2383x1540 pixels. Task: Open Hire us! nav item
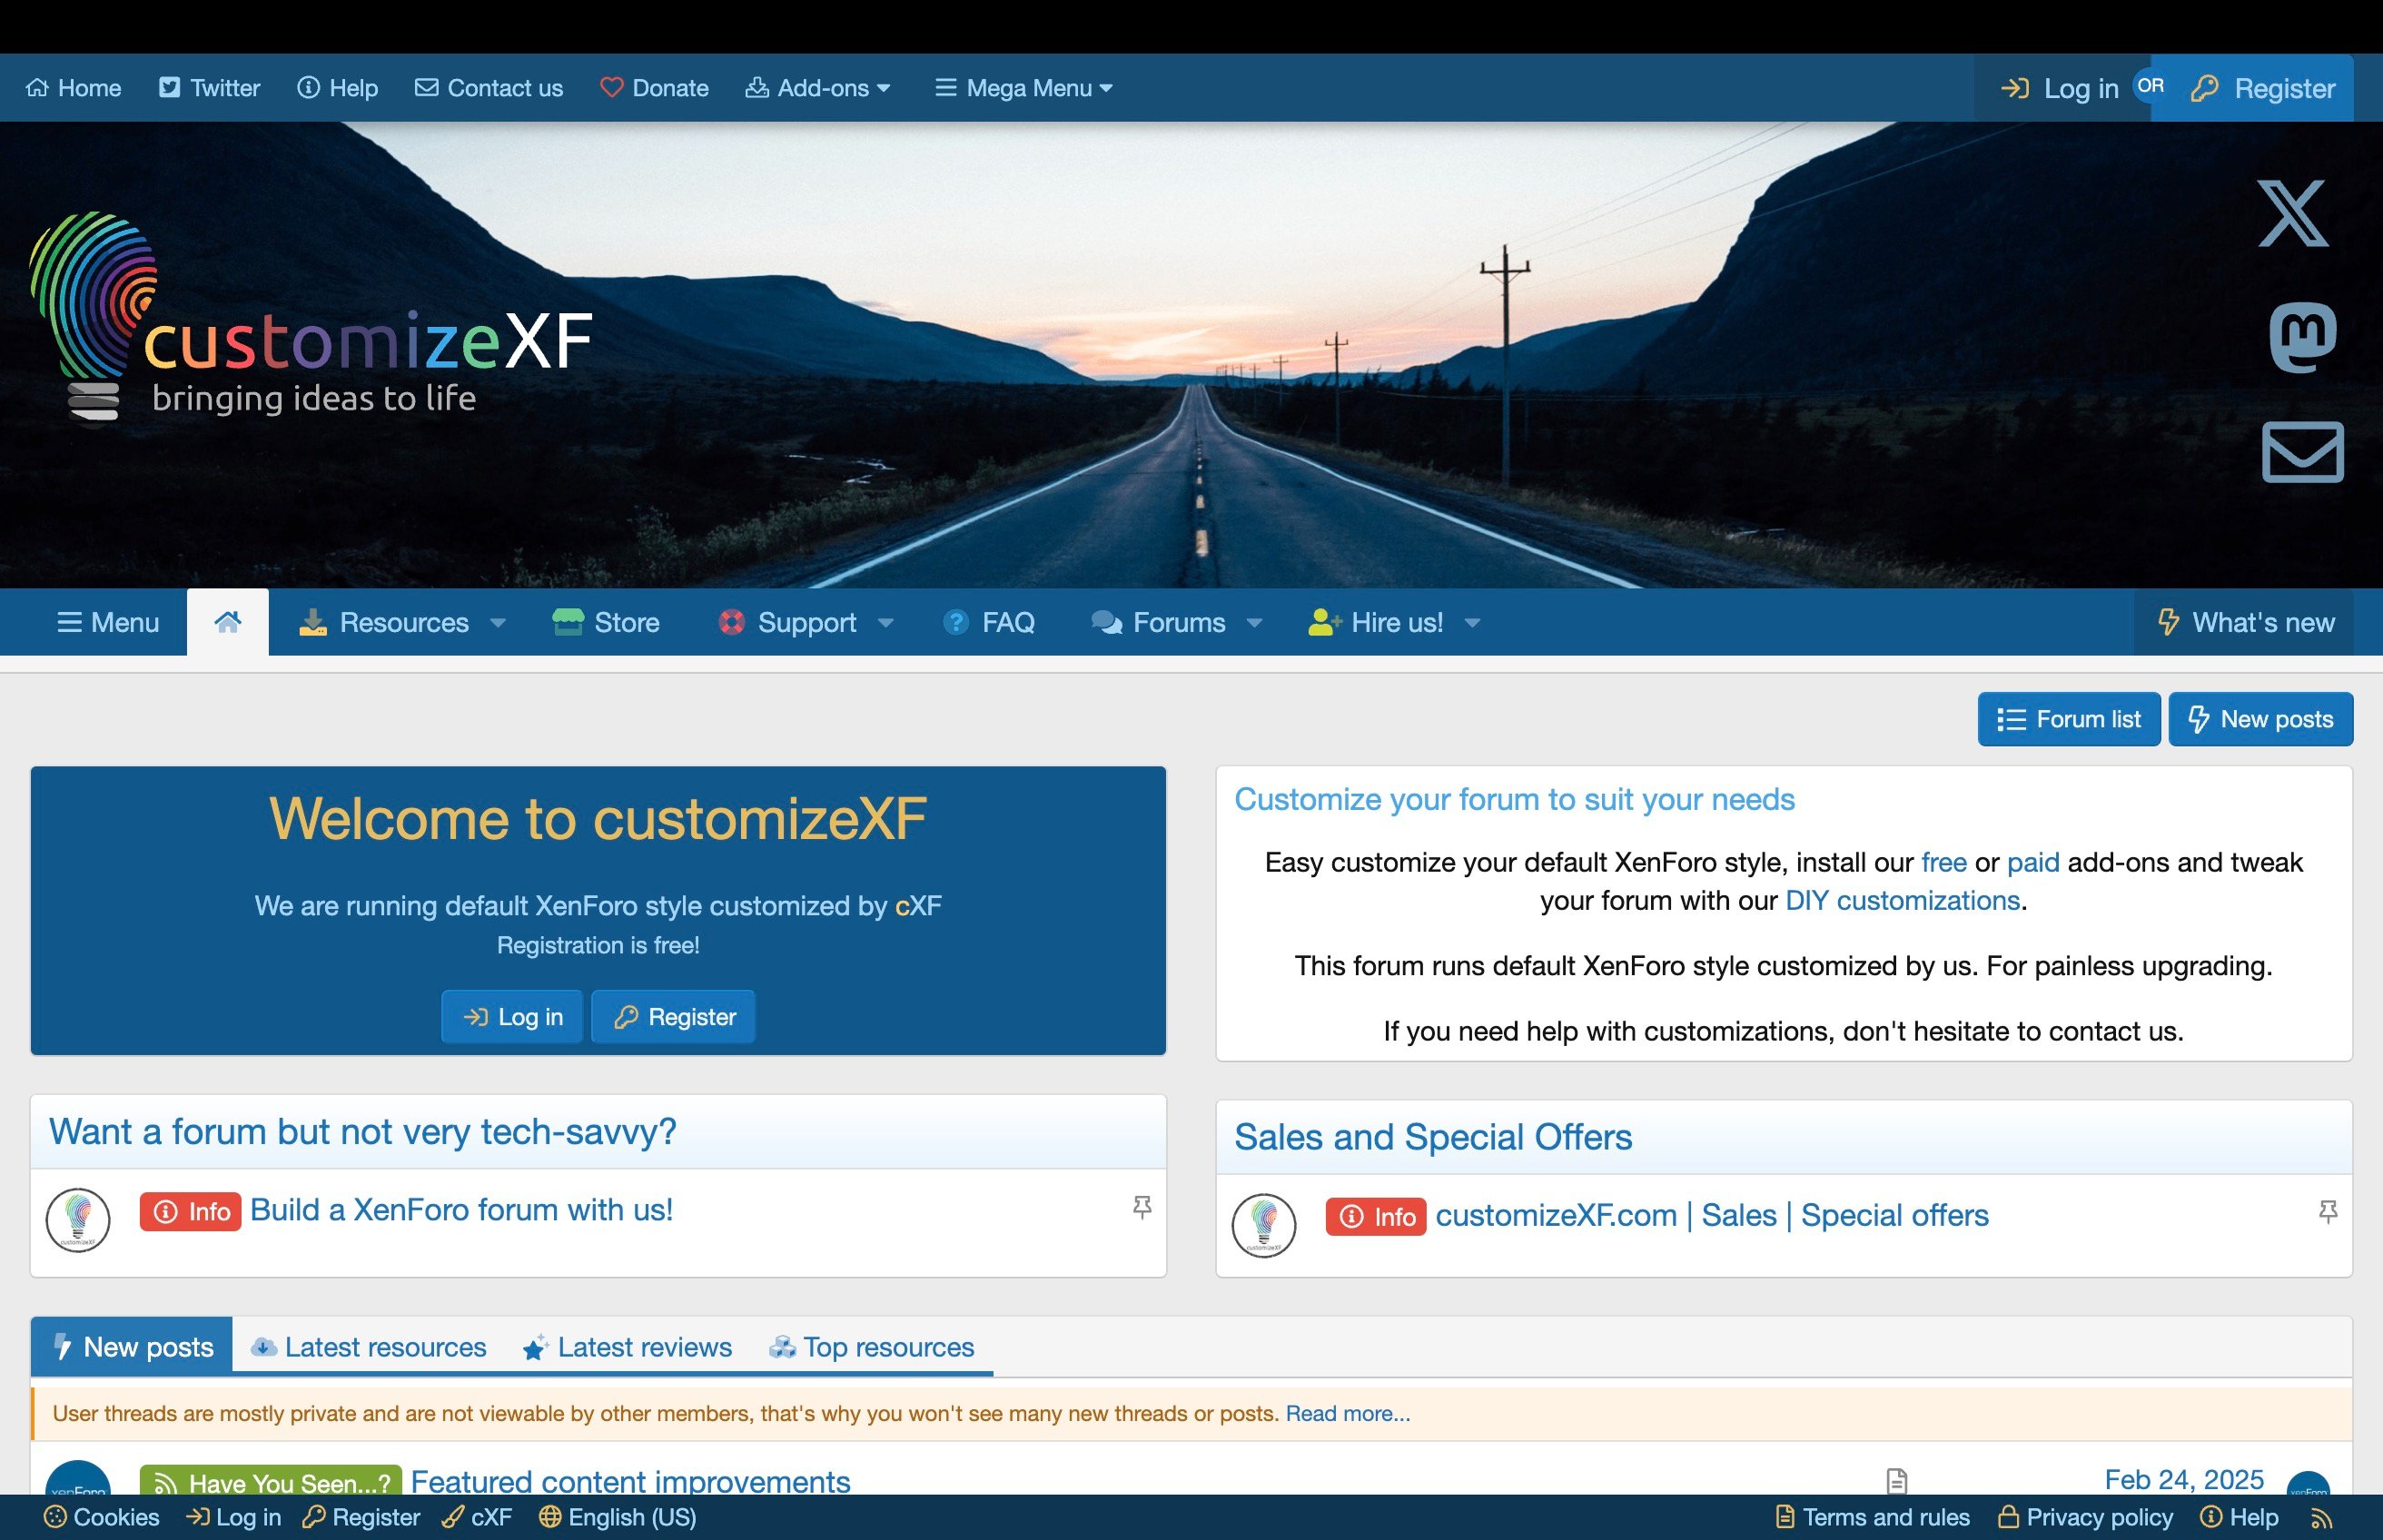tap(1375, 622)
